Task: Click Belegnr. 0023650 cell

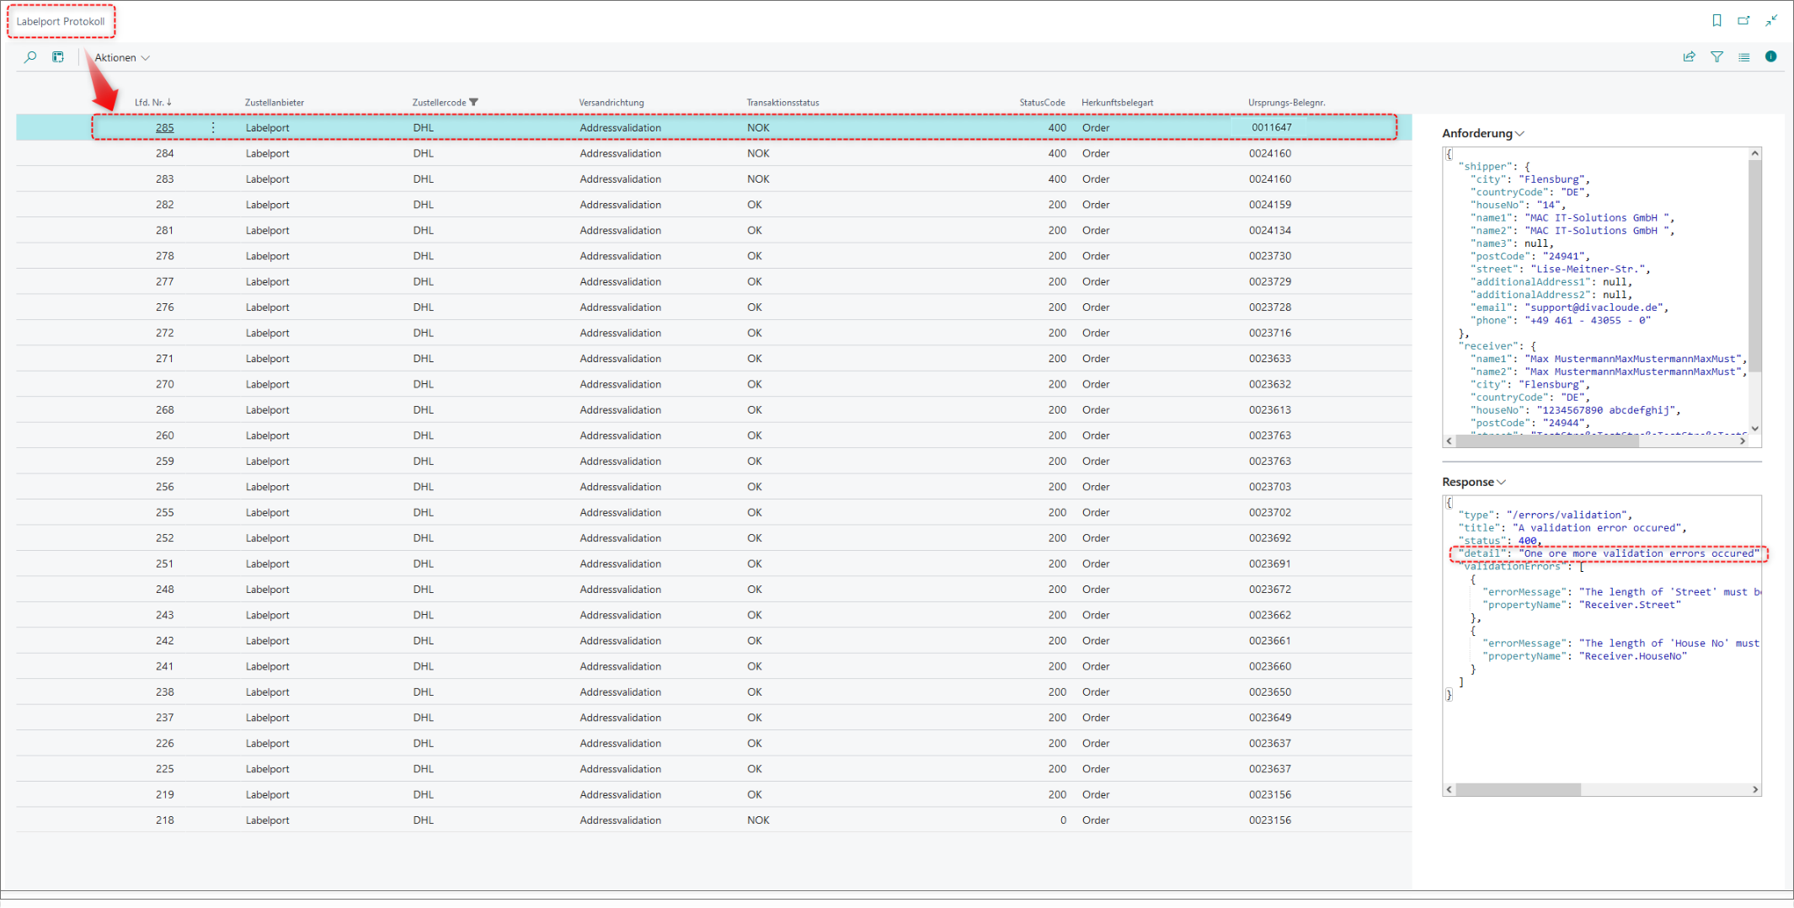Action: point(1270,692)
